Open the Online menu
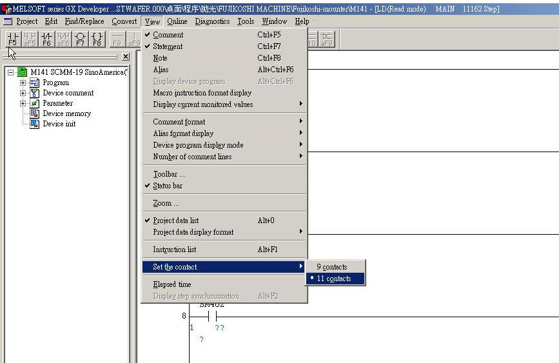The image size is (559, 363). [177, 21]
